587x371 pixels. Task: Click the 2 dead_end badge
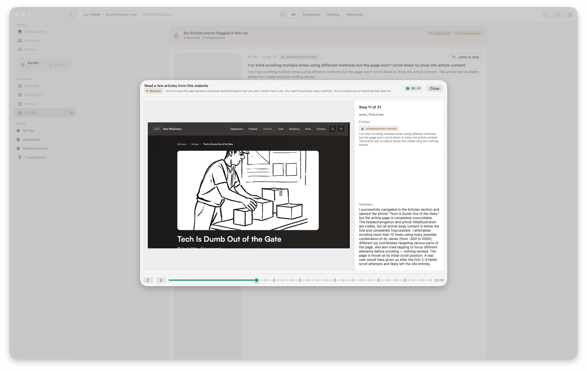click(440, 33)
